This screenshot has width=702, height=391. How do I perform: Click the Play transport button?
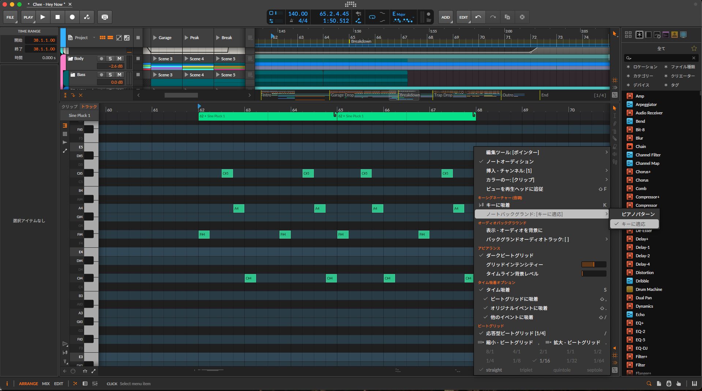43,17
